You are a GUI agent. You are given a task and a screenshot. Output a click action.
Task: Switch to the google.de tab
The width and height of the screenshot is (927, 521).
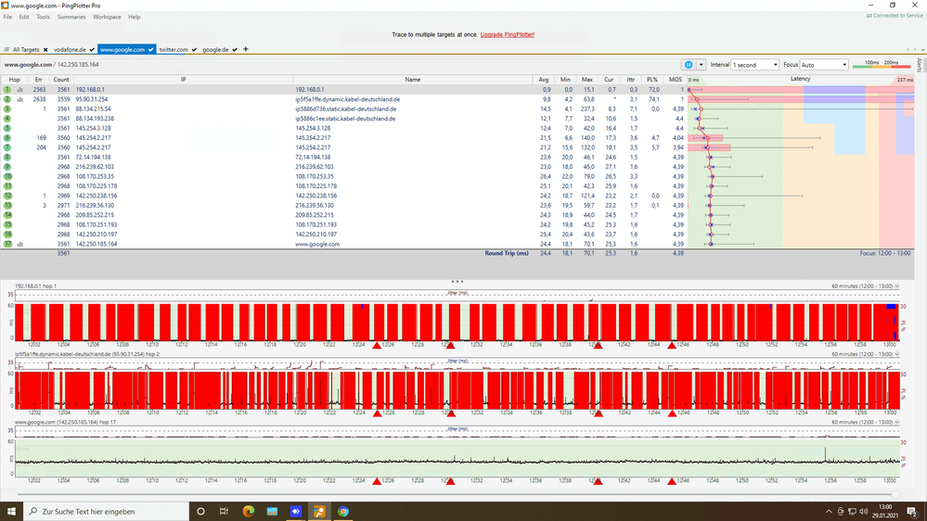(x=216, y=50)
